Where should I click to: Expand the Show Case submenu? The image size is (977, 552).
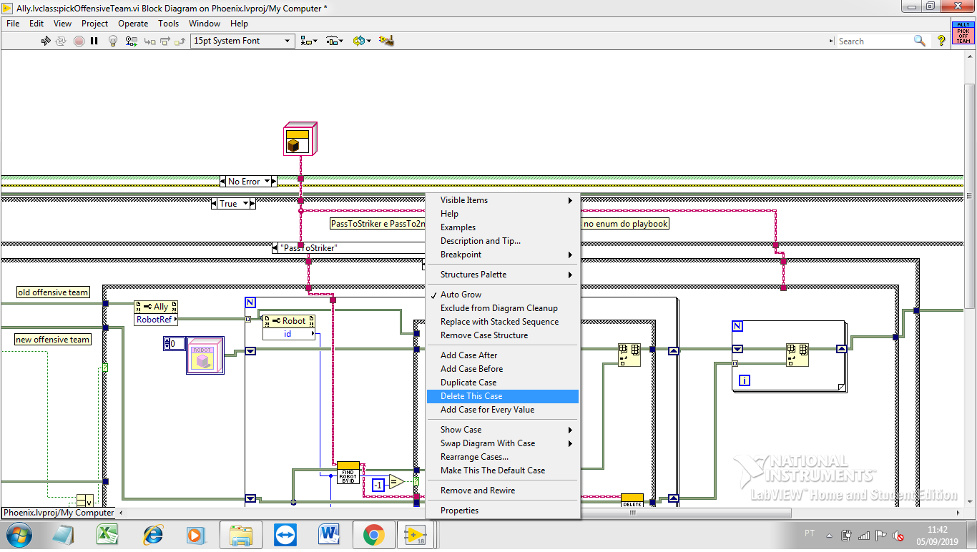coord(503,430)
